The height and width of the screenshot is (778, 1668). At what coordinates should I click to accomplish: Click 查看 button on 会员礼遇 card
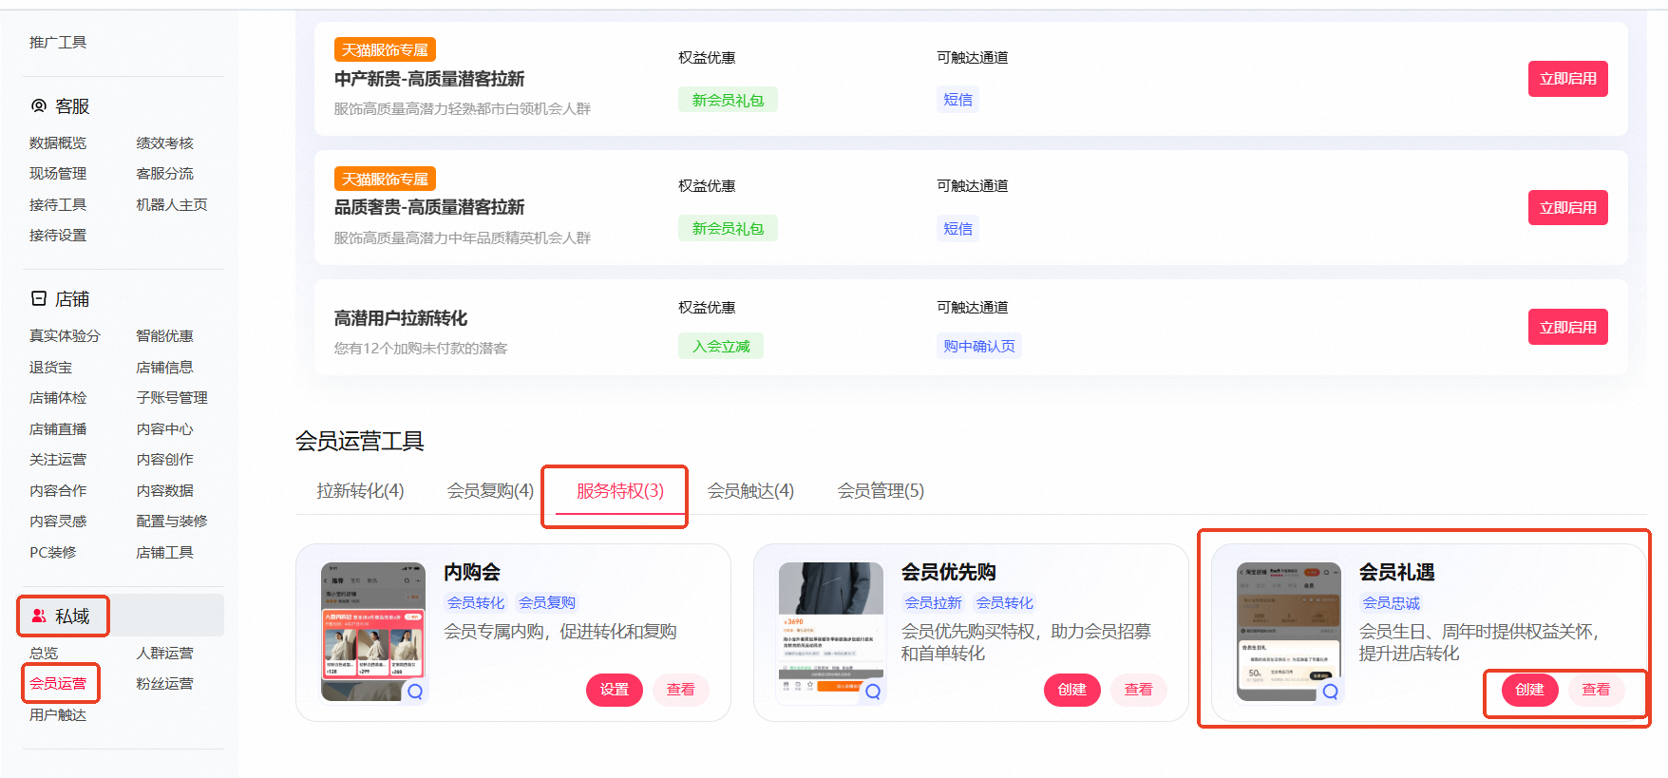tap(1597, 690)
